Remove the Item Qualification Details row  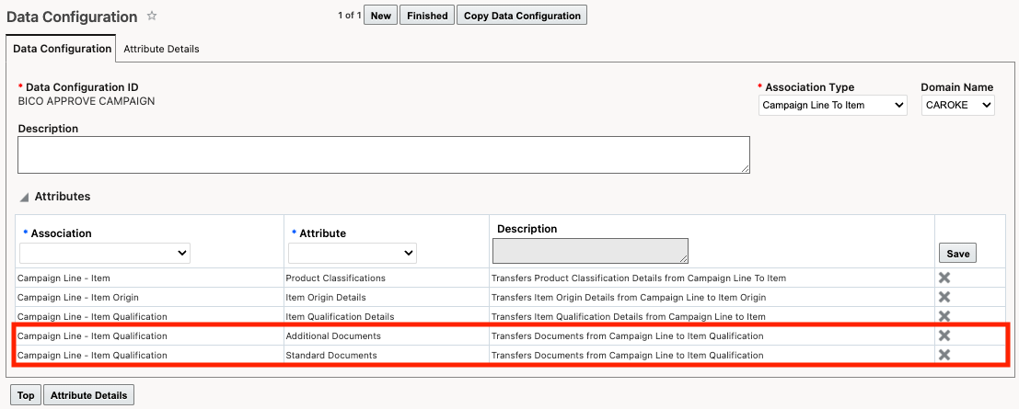click(944, 316)
